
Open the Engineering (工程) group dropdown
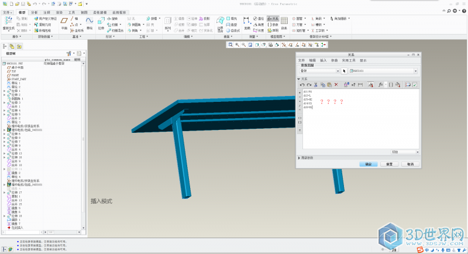(143, 36)
